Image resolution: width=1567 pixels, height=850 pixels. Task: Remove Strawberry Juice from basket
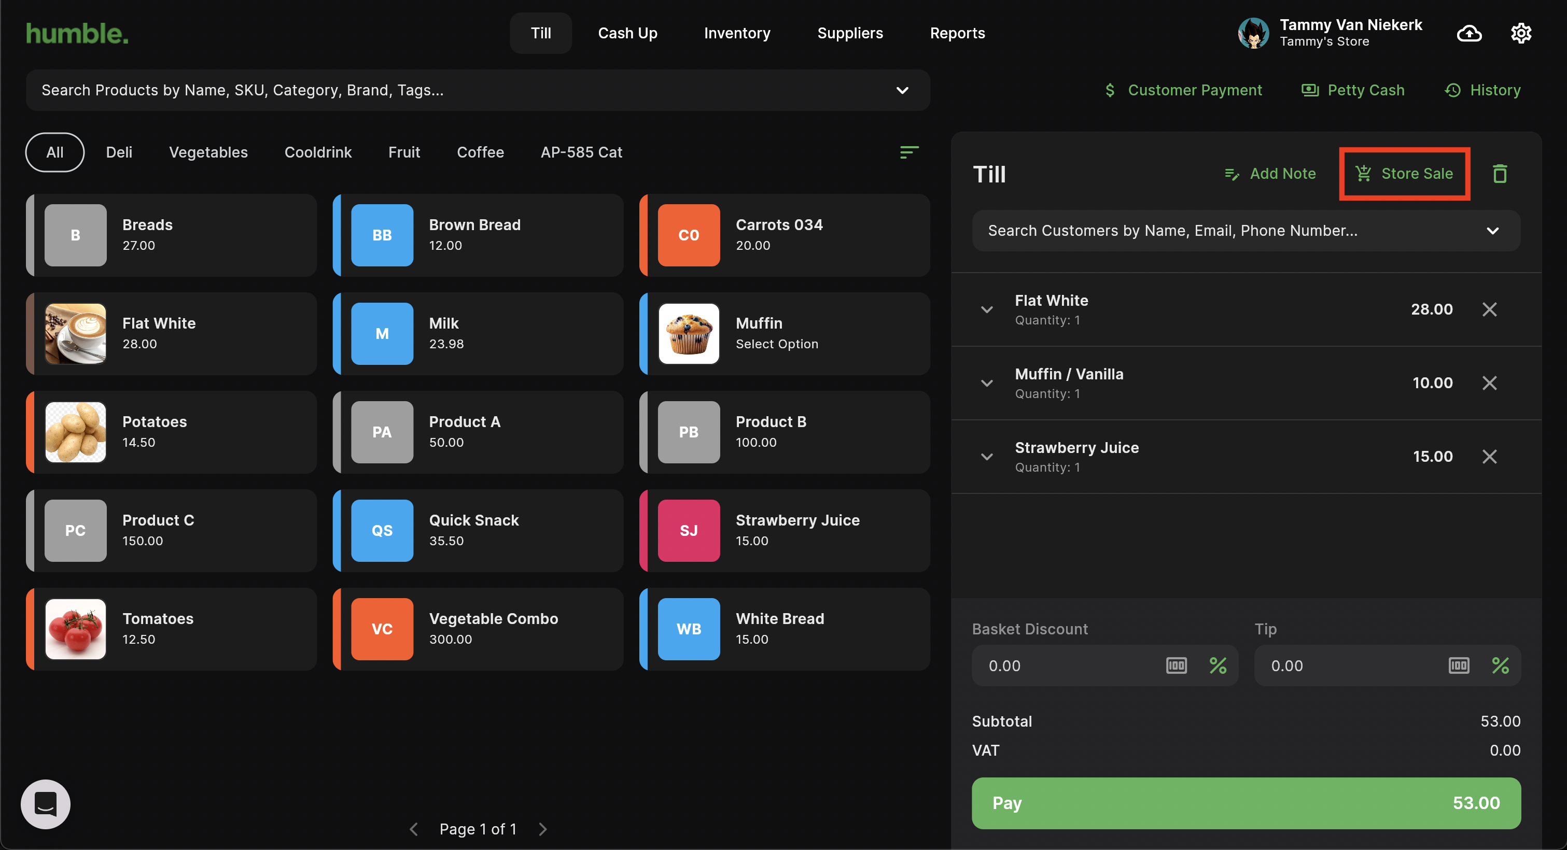tap(1489, 457)
